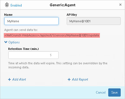This screenshot has width=125, height=99.
Task: Close the Generic:Agent dialog with the X
Action: (x=120, y=5)
